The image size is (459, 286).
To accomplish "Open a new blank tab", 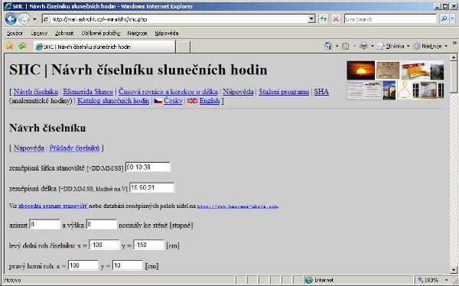I will pyautogui.click(x=183, y=47).
